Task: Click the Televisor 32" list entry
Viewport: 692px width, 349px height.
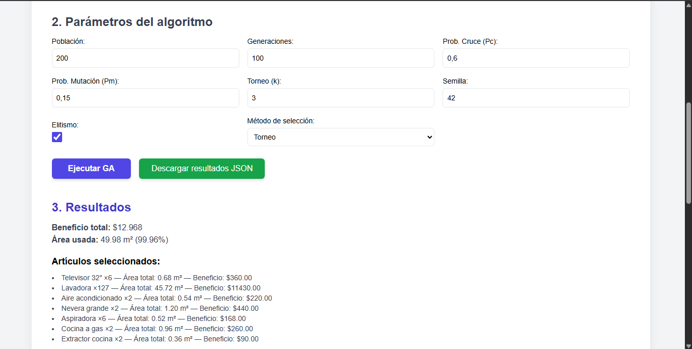Action: (x=155, y=278)
